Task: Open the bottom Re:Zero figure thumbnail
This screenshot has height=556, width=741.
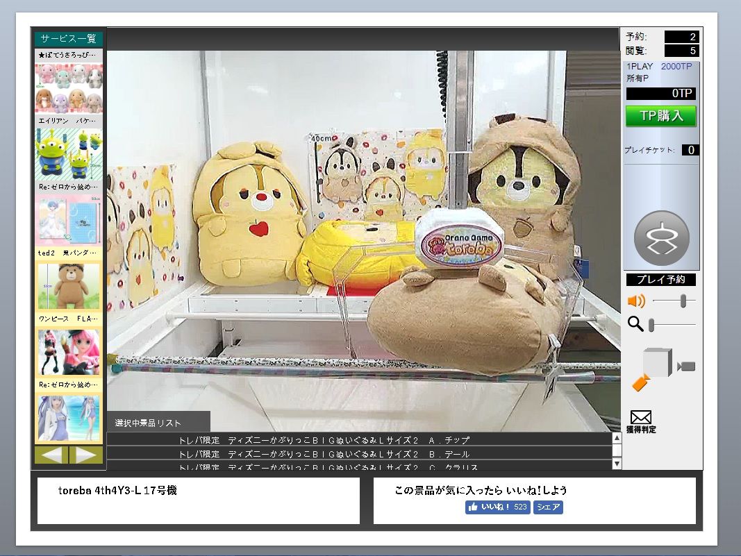Action: tap(69, 419)
